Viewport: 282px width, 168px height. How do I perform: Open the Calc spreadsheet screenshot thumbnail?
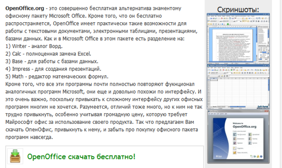click(x=238, y=87)
